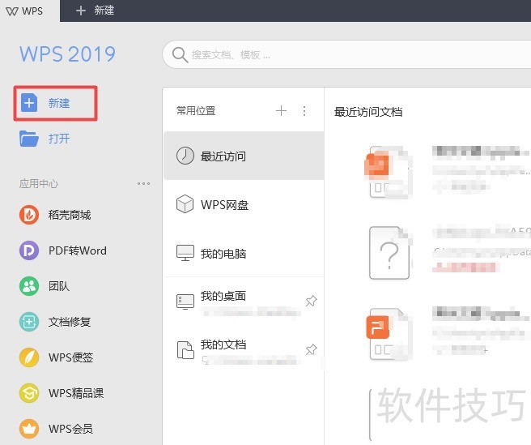Click the 新建 label in the sidebar

pyautogui.click(x=59, y=103)
